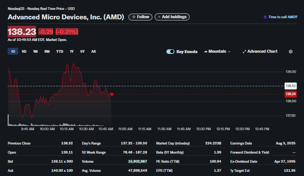Click Market Cap value 224.223B

click(x=213, y=143)
